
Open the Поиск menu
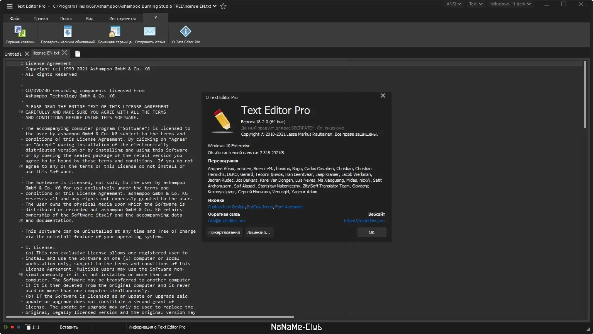66,19
